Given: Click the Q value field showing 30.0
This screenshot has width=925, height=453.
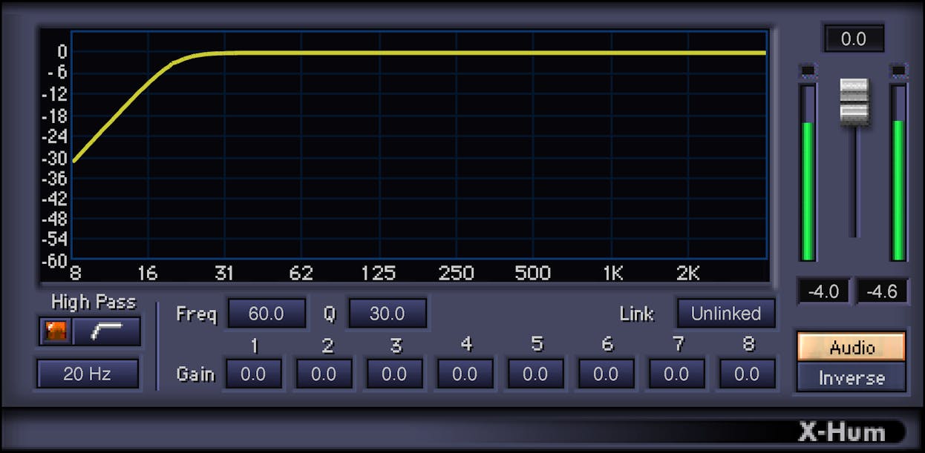Looking at the screenshot, I should tap(388, 313).
